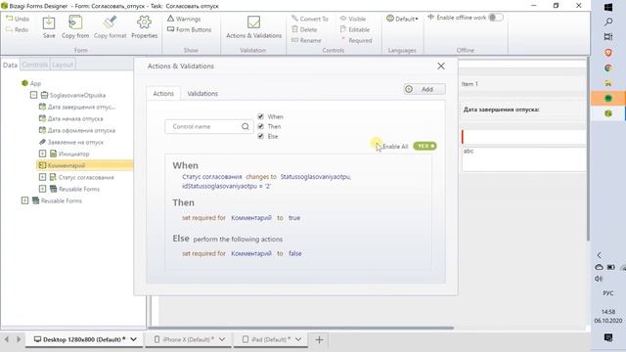Select App root node in tree
The height and width of the screenshot is (352, 626).
(x=31, y=83)
